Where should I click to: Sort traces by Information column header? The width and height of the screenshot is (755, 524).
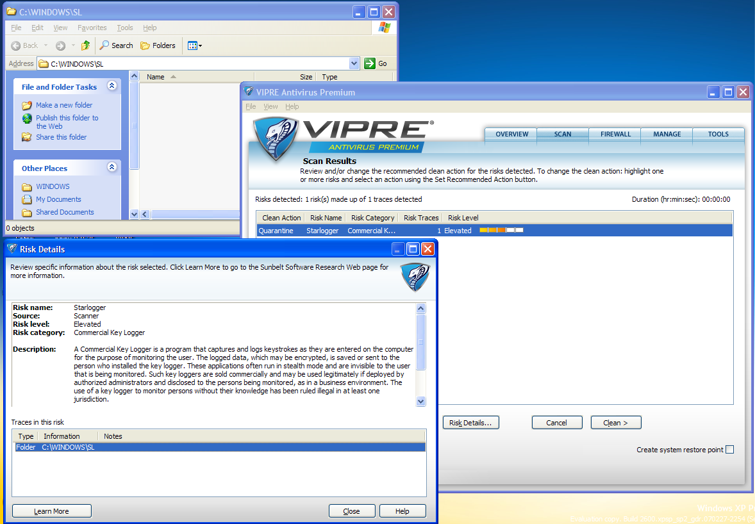[68, 436]
